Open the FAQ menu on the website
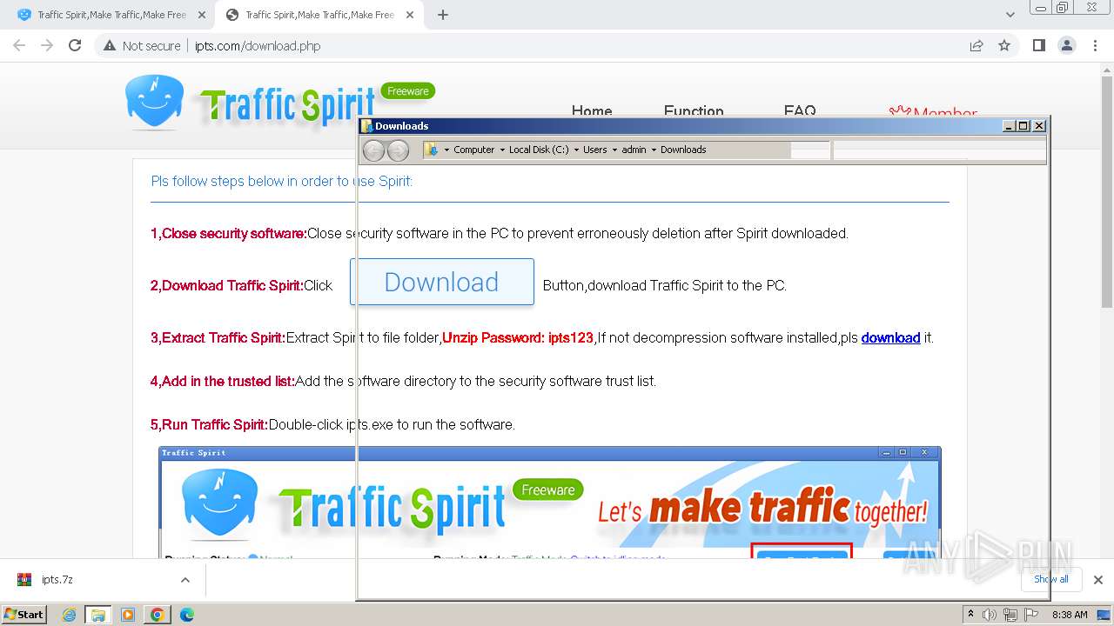 tap(800, 111)
